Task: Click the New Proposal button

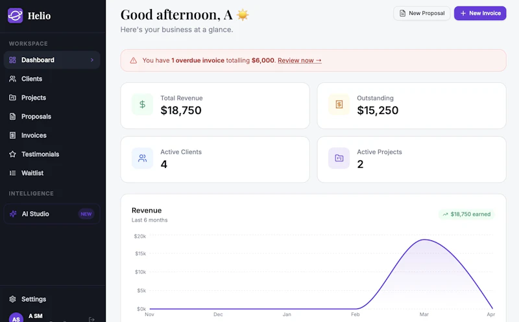Action: click(422, 13)
